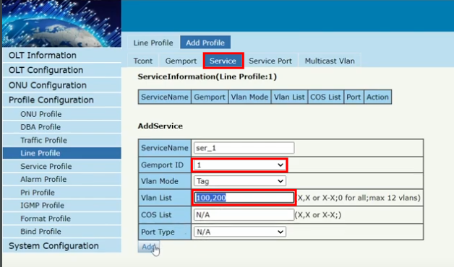Expand the Gemport ID dropdown
This screenshot has width=454, height=267.
point(240,165)
